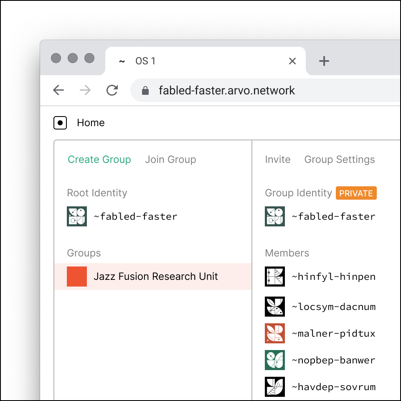Click the ~hinfyl-hinpen sigil icon
The width and height of the screenshot is (401, 401).
point(275,277)
